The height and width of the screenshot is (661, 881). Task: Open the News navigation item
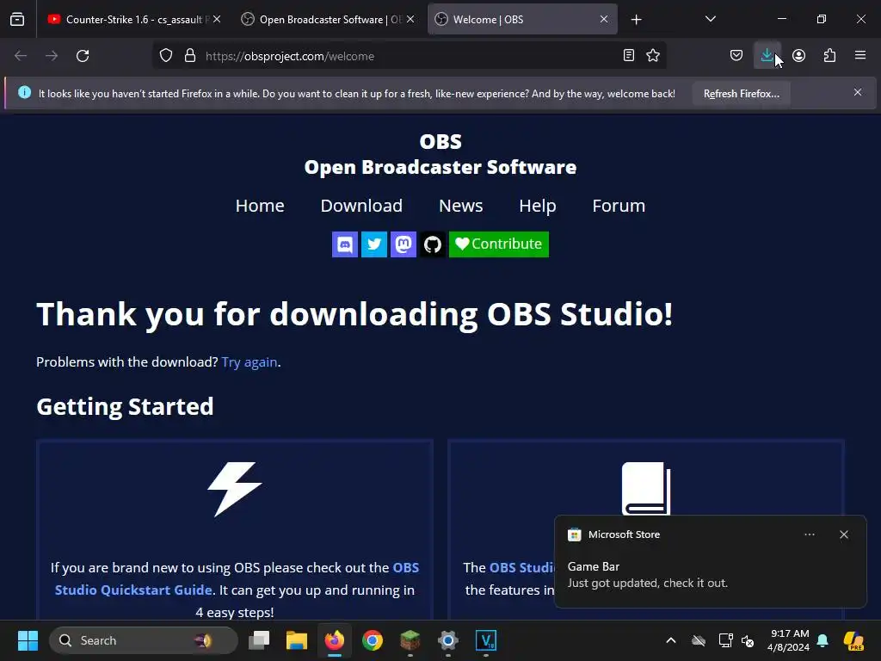click(461, 206)
